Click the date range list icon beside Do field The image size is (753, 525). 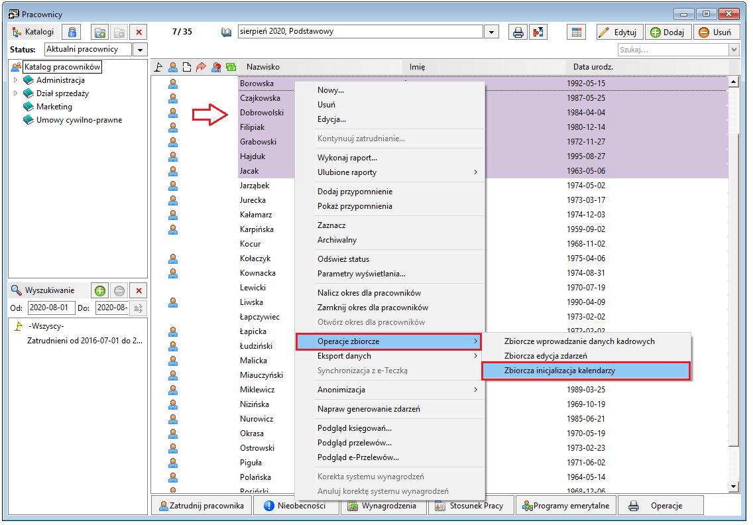(x=139, y=308)
